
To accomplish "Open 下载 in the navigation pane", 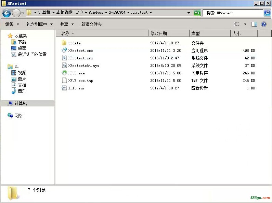I will point(22,42).
